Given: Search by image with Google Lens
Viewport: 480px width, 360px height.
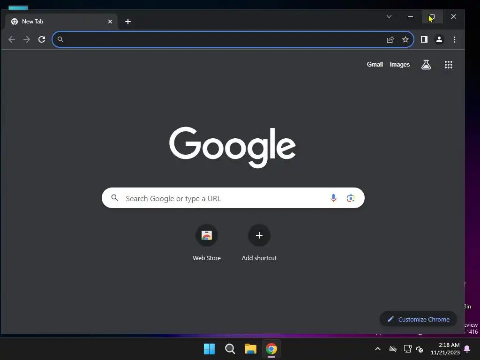Looking at the screenshot, I should coord(351,198).
